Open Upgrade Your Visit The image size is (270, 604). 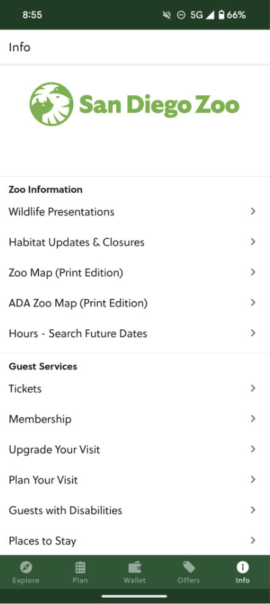click(135, 449)
